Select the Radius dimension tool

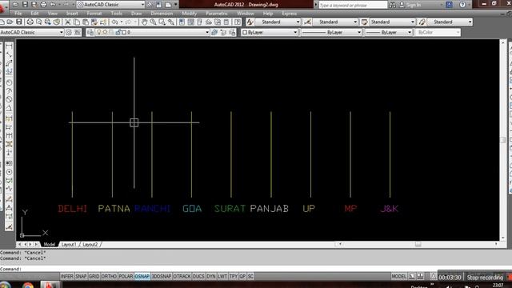coord(9,82)
